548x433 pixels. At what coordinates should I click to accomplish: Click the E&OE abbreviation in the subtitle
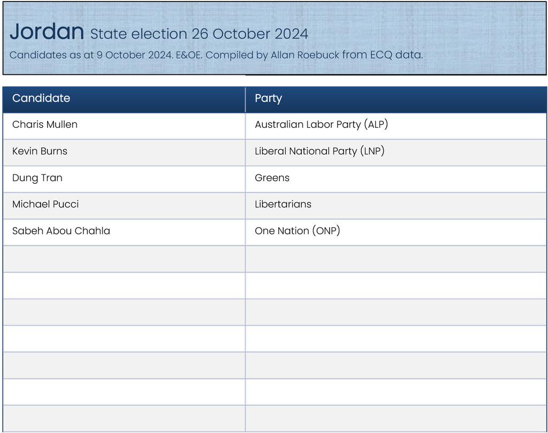click(x=188, y=55)
